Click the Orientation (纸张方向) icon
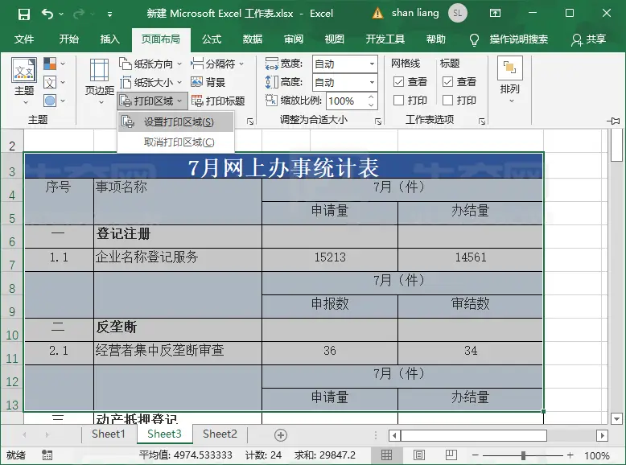The image size is (626, 465). [126, 64]
